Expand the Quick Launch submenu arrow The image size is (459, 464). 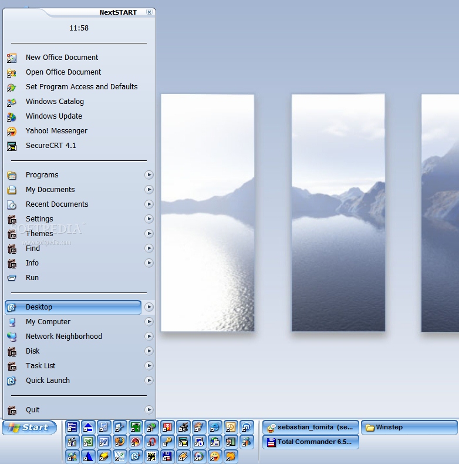[x=149, y=380]
